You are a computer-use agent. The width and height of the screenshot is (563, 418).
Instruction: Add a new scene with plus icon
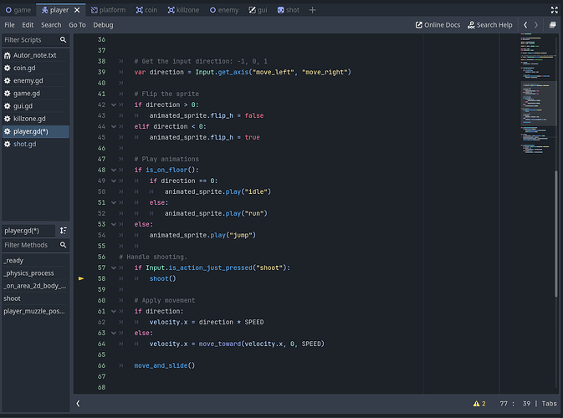point(312,10)
